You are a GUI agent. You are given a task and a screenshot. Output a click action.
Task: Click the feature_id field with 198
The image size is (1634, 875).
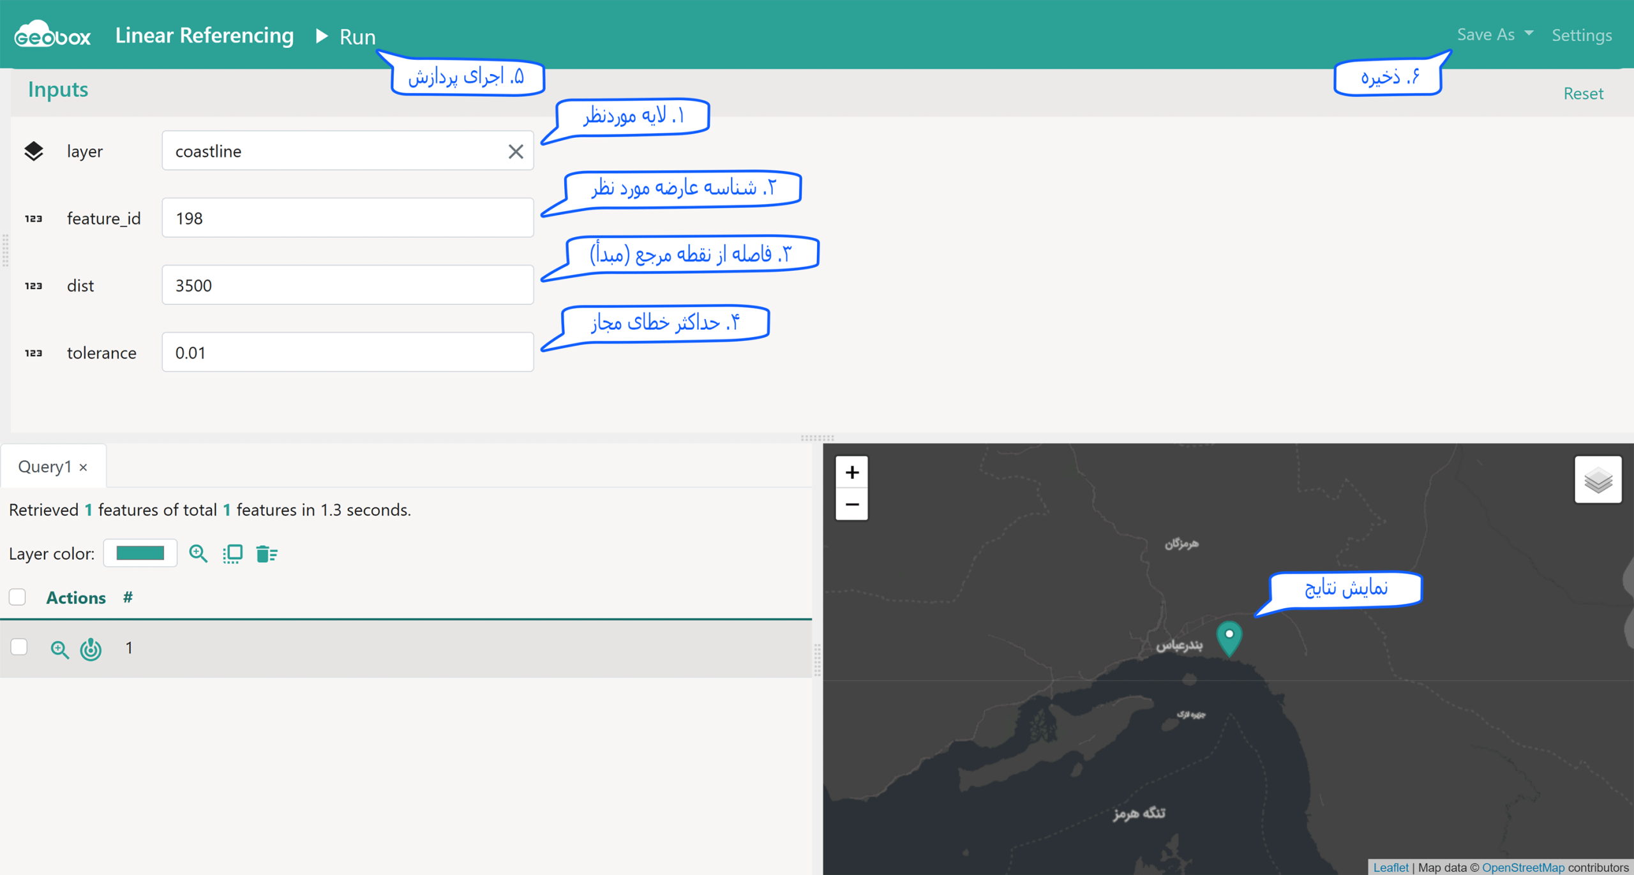tap(348, 218)
